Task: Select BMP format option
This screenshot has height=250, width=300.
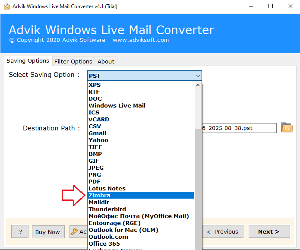Action: pos(141,154)
